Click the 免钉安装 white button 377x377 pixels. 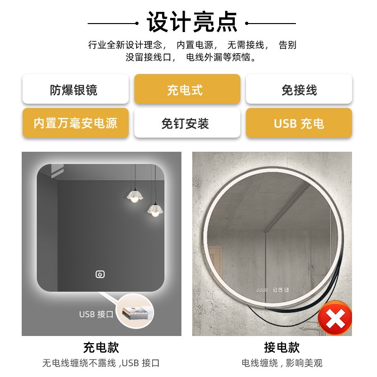[x=187, y=123]
